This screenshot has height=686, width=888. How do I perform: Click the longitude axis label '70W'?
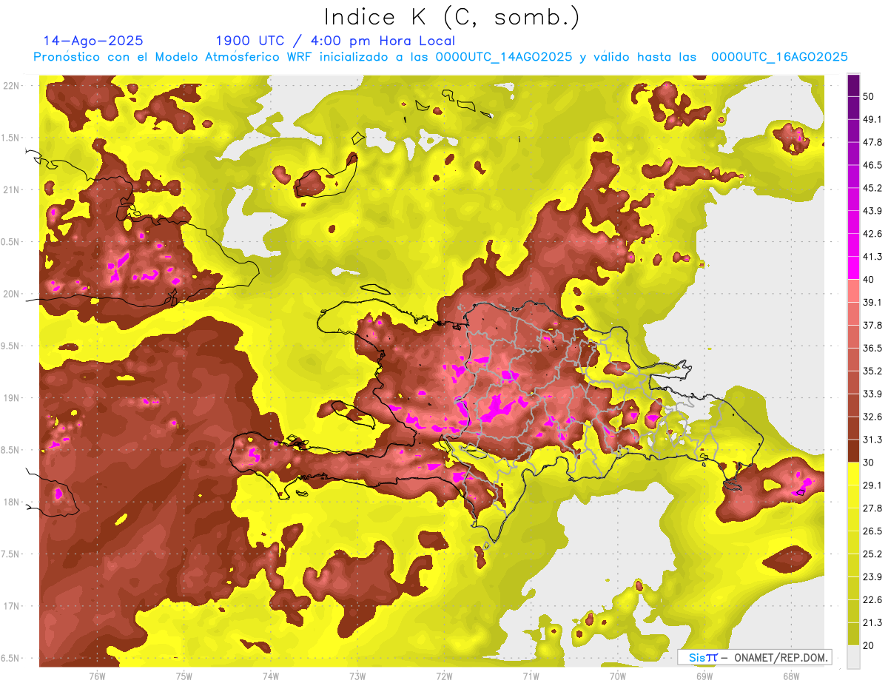point(618,676)
